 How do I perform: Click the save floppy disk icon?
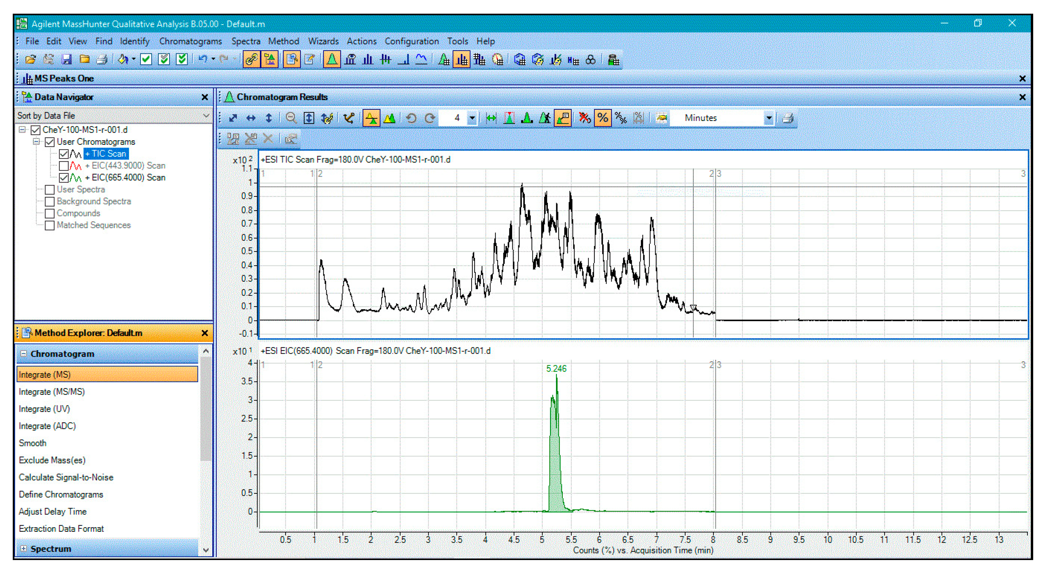(x=67, y=60)
